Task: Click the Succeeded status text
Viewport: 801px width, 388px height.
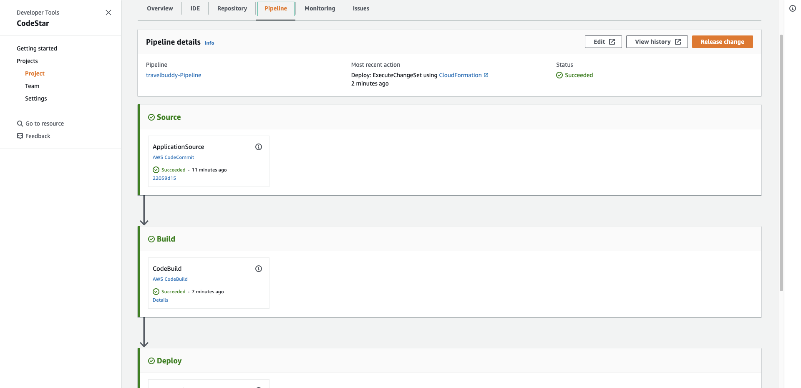Action: (579, 75)
